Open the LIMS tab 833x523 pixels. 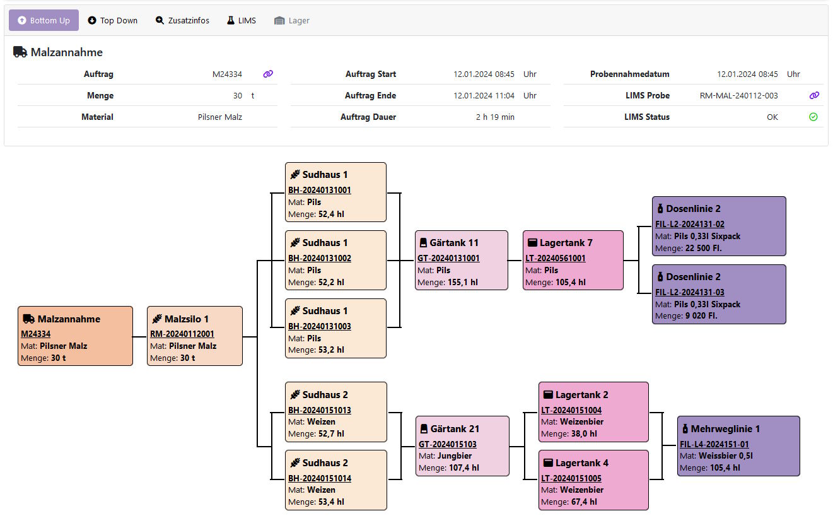tap(242, 20)
